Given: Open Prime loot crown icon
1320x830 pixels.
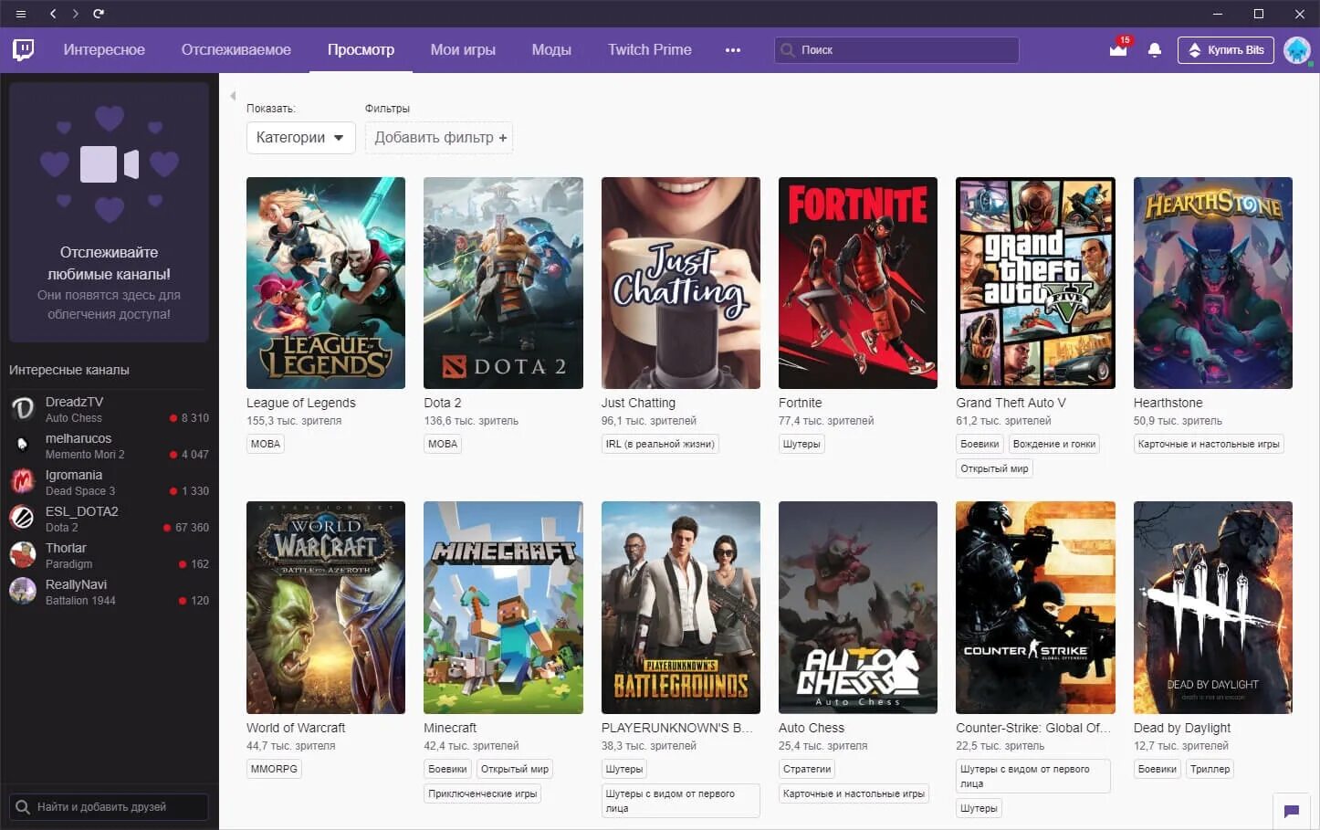Looking at the screenshot, I should [1118, 49].
